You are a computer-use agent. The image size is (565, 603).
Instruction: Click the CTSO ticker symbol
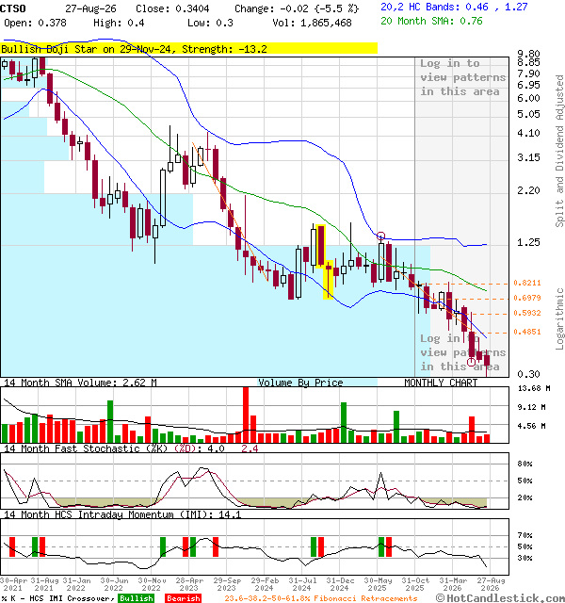coord(13,8)
